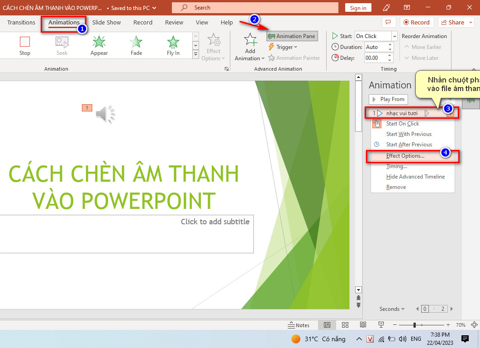
Task: Switch to Slide Sorter view
Action: click(345, 325)
